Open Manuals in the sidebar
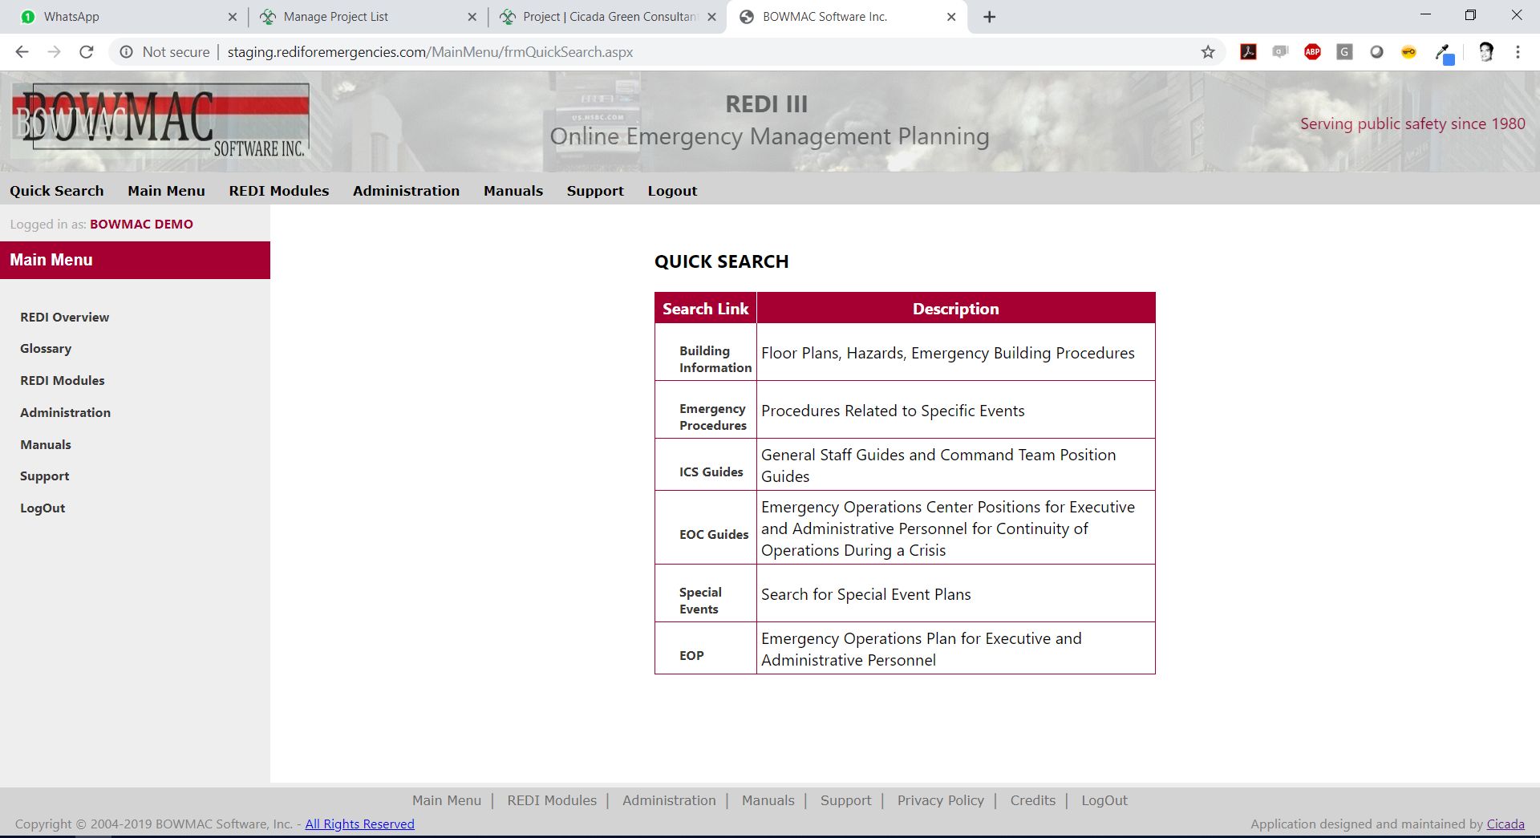The width and height of the screenshot is (1540, 838). click(x=46, y=444)
